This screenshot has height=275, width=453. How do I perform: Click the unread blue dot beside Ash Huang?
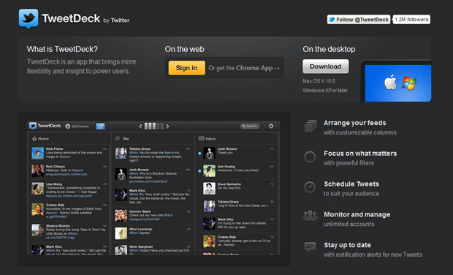(199, 171)
